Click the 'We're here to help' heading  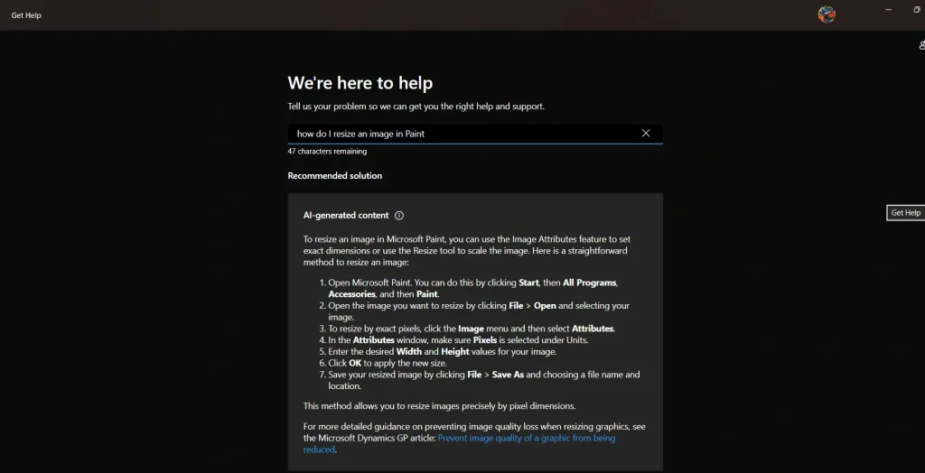pos(360,83)
